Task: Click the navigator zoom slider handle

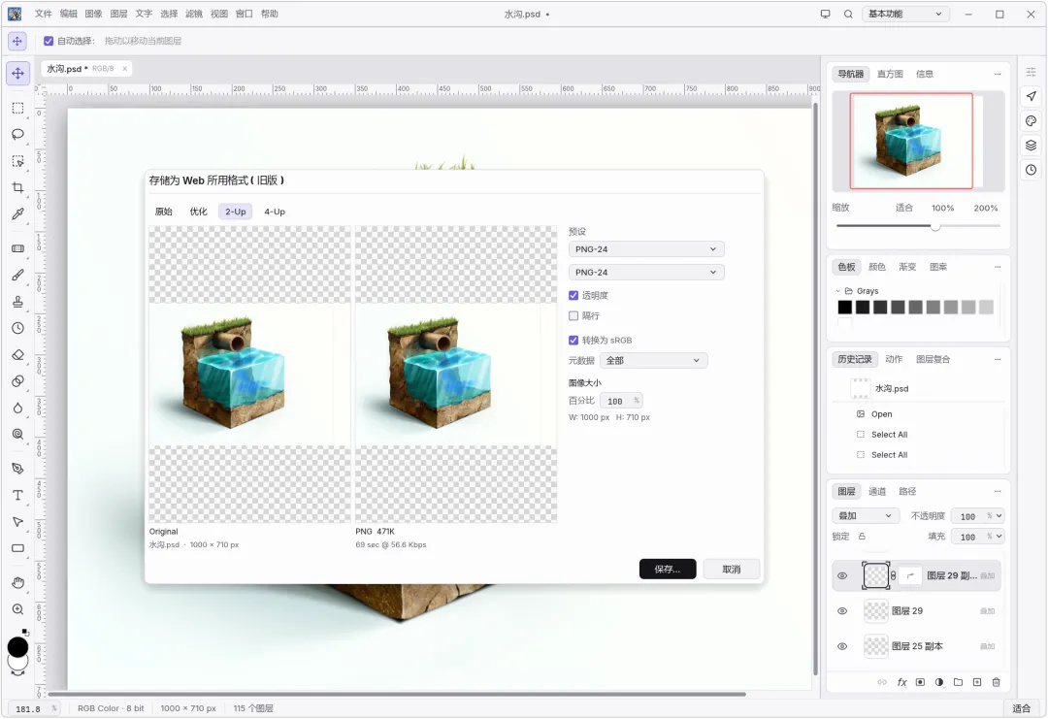Action: pyautogui.click(x=935, y=226)
